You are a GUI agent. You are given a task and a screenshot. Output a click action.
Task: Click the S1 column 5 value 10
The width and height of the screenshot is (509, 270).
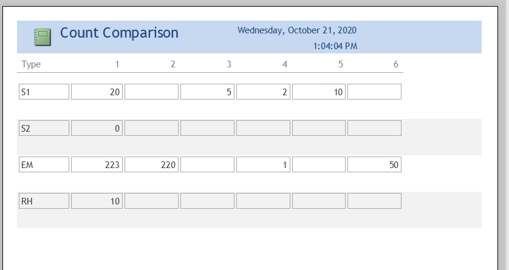(319, 92)
